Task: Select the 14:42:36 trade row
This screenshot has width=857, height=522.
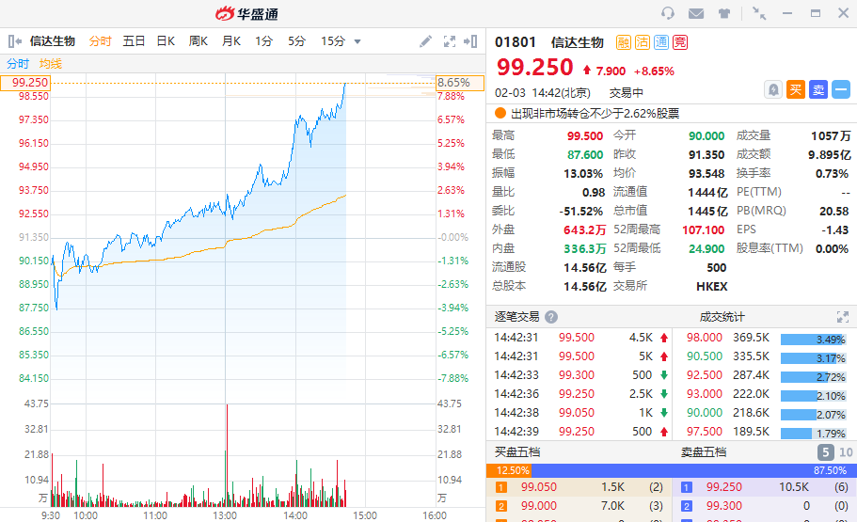Action: [581, 393]
